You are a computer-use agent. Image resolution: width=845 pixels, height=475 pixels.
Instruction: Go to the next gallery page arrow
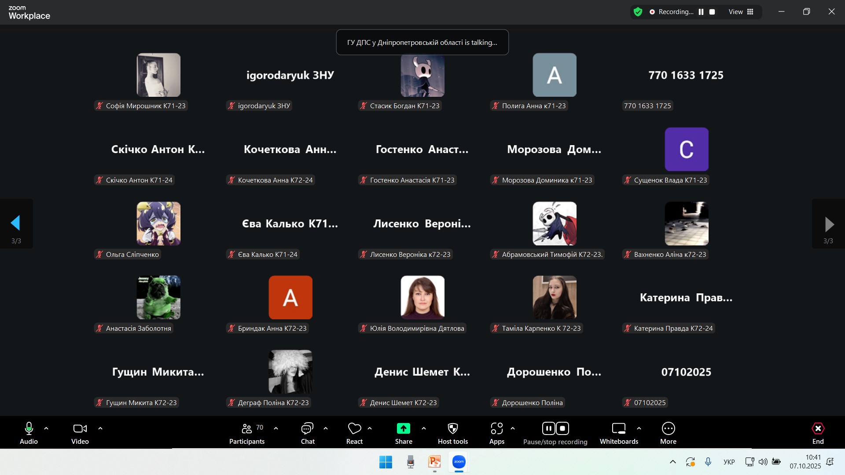(x=829, y=224)
